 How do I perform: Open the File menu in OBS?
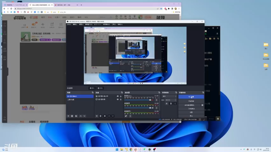69,24
